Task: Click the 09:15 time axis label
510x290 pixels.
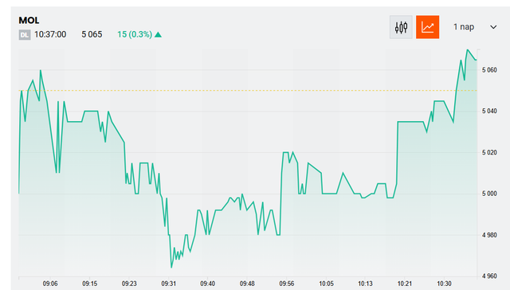Action: tap(90, 284)
